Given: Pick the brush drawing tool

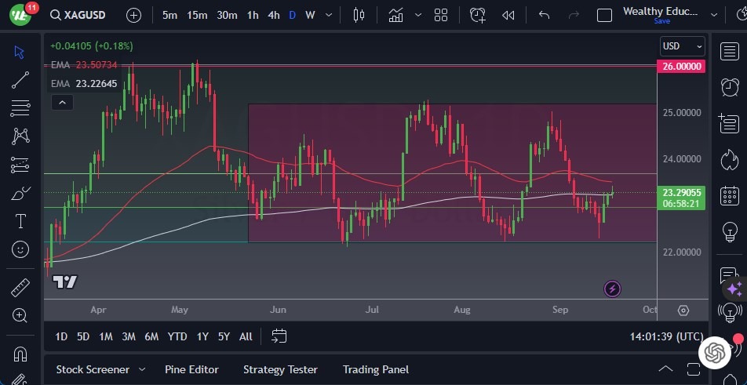Looking at the screenshot, I should pos(20,194).
